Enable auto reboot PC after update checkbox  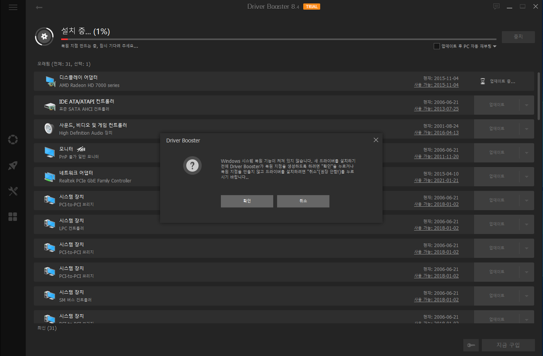click(437, 46)
